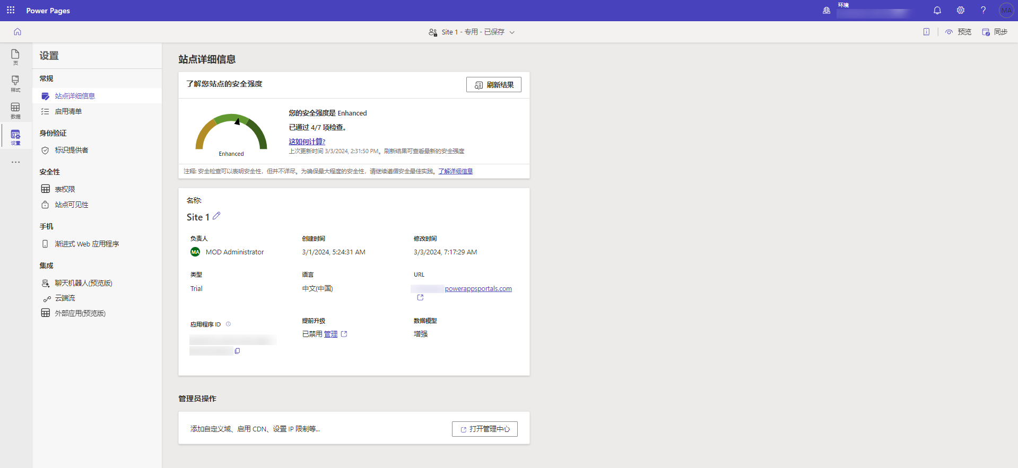Click the '3/1/2024, 5:24:31 AM' creation time
The height and width of the screenshot is (468, 1018).
[334, 252]
